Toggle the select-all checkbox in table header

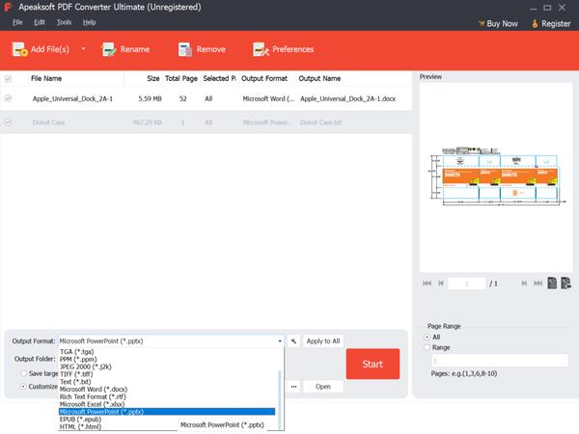click(9, 78)
